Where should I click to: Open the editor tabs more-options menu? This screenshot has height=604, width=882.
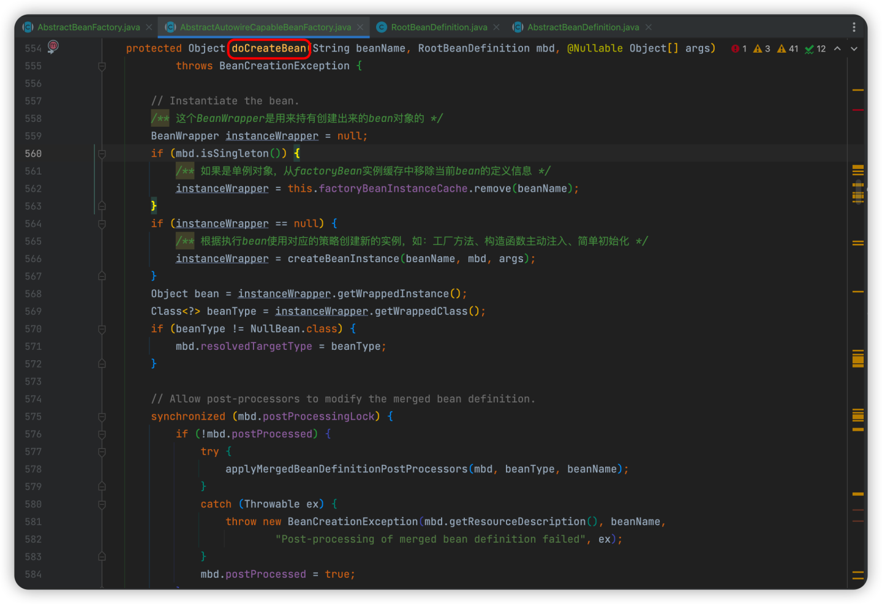point(854,27)
